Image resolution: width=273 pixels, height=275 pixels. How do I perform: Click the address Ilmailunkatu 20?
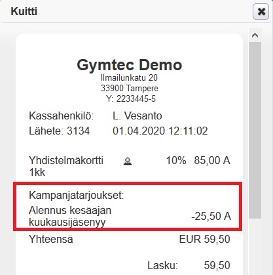[x=129, y=78]
